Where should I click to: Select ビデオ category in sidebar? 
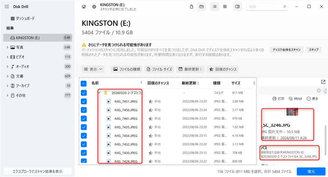coord(38,57)
